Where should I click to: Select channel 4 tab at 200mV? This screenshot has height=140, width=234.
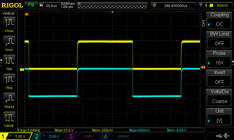pyautogui.click(x=117, y=136)
